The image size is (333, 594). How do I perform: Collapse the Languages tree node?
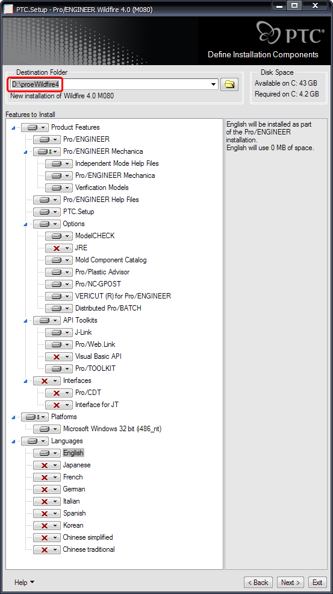pos(14,441)
